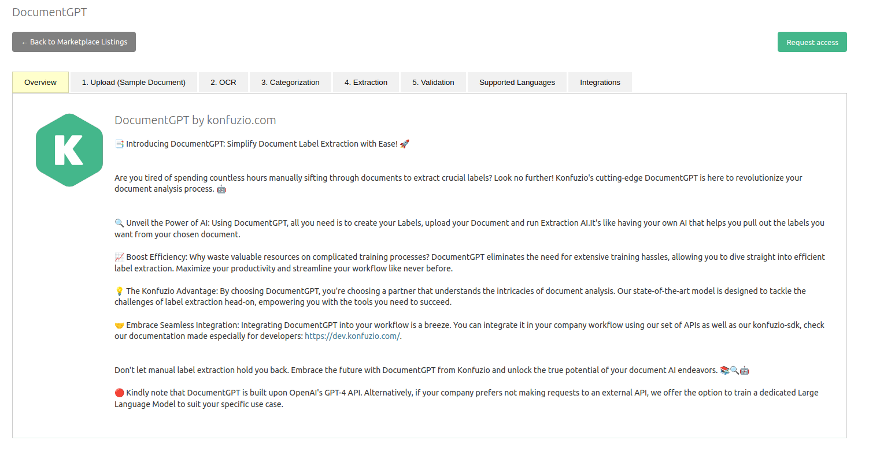Viewport: 869px width, 455px height.
Task: Click the chart emoji before 'Boost Efficiency'
Action: [x=119, y=257]
